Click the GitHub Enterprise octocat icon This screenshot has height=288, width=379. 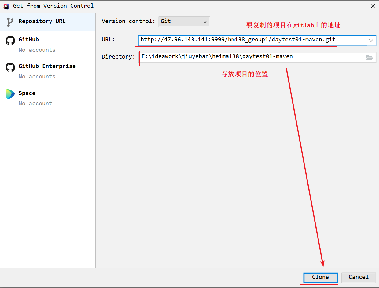point(10,67)
